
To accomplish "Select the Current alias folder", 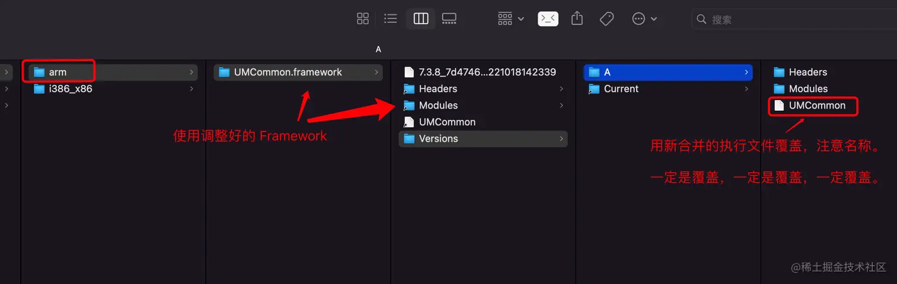I will tap(668, 89).
